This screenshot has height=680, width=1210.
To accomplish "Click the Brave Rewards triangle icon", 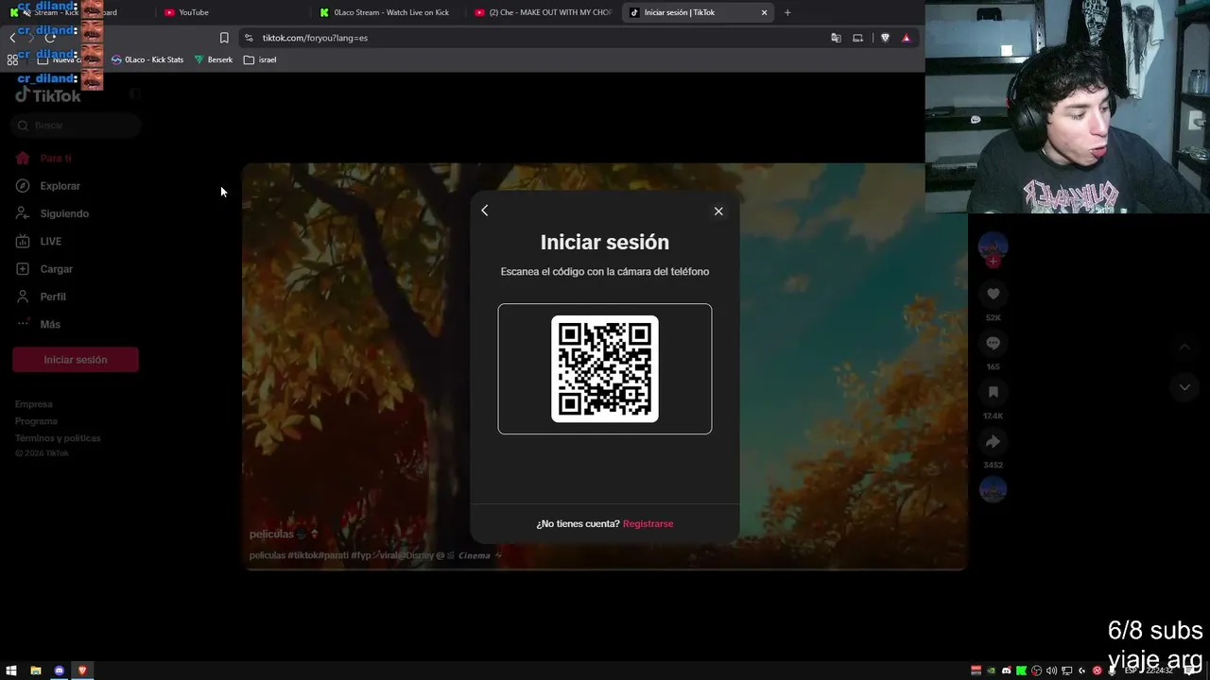I will click(x=906, y=38).
